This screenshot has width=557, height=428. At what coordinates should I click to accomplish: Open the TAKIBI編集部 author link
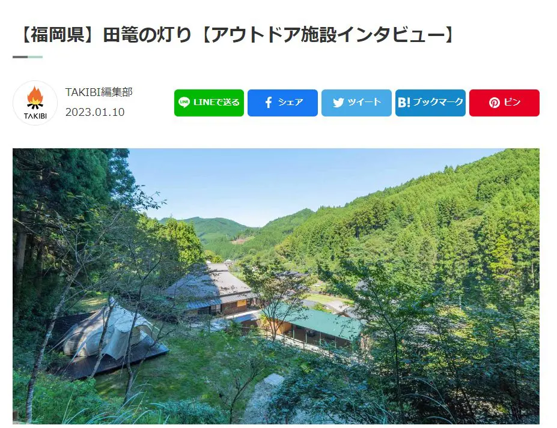[99, 92]
